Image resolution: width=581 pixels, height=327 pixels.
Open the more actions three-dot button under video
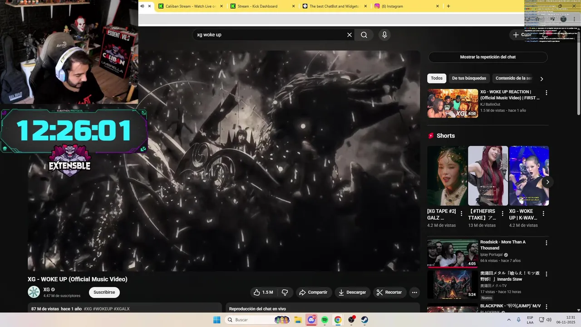(x=414, y=292)
